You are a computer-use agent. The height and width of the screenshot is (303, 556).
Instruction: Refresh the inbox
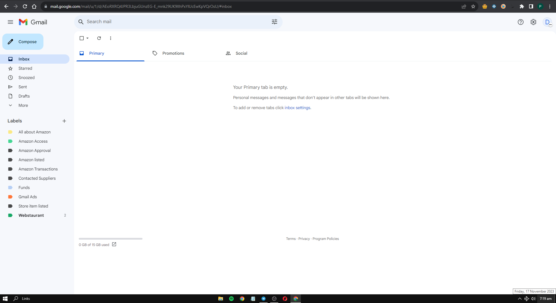pos(99,38)
